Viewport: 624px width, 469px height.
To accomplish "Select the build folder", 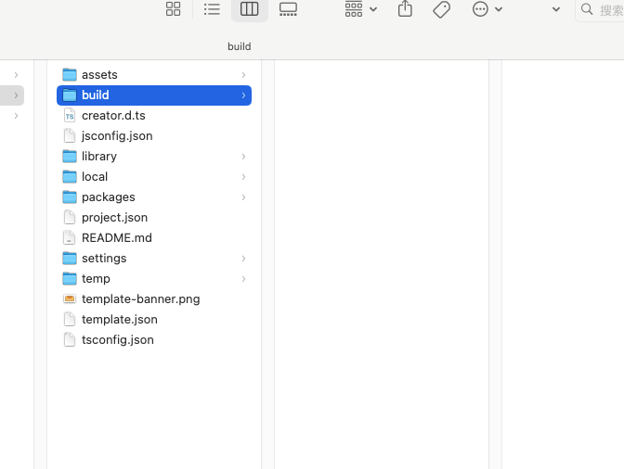I will point(95,95).
